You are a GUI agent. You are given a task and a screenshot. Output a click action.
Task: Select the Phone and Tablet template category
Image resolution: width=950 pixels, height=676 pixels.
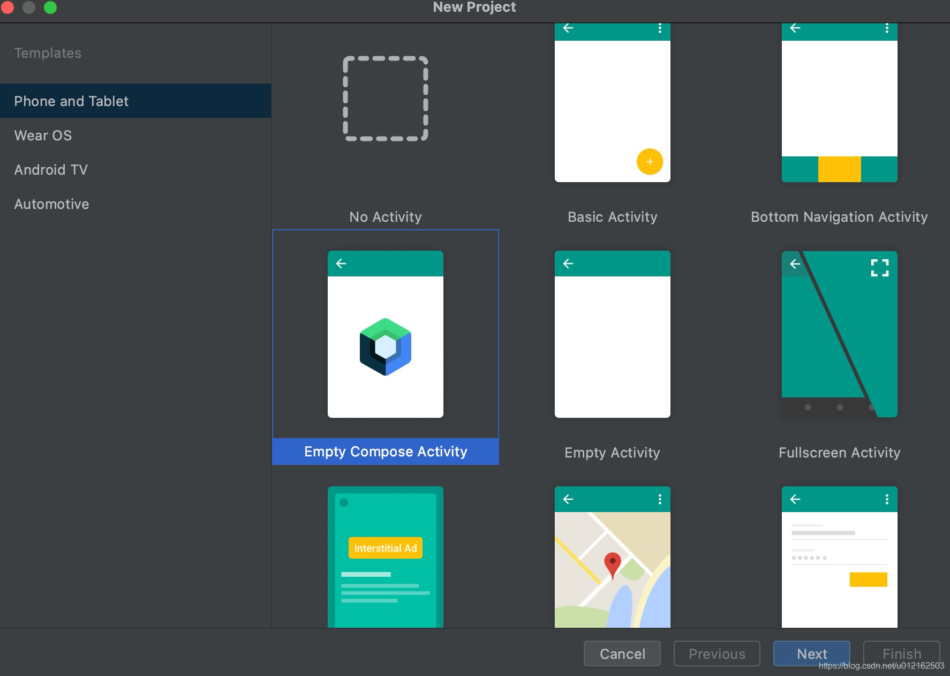(x=135, y=101)
